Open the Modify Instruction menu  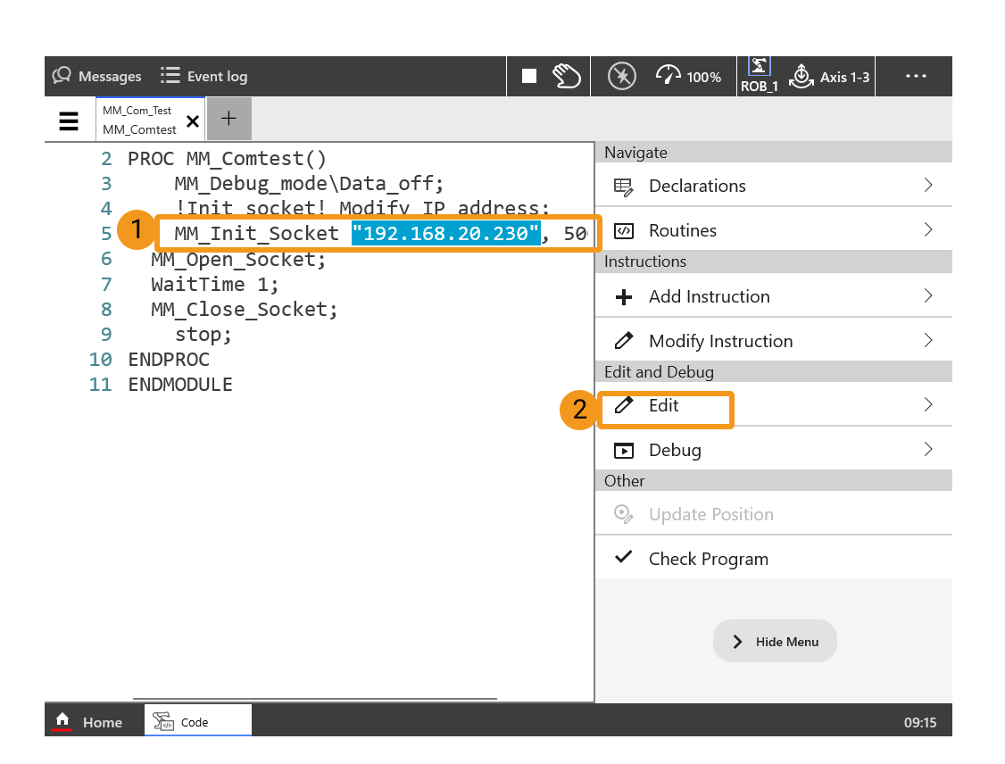coord(773,341)
